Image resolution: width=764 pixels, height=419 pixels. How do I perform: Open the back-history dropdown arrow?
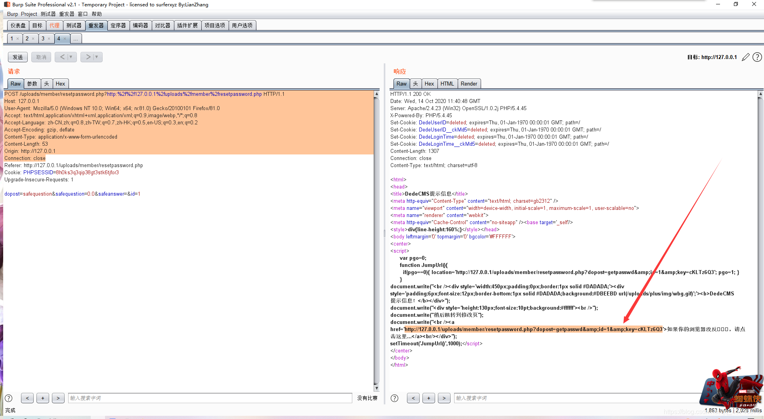tap(72, 57)
